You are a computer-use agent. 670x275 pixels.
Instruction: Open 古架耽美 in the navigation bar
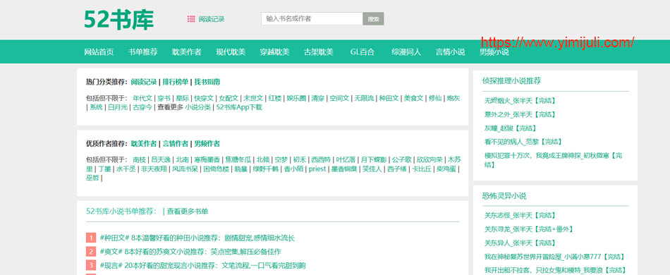click(319, 52)
